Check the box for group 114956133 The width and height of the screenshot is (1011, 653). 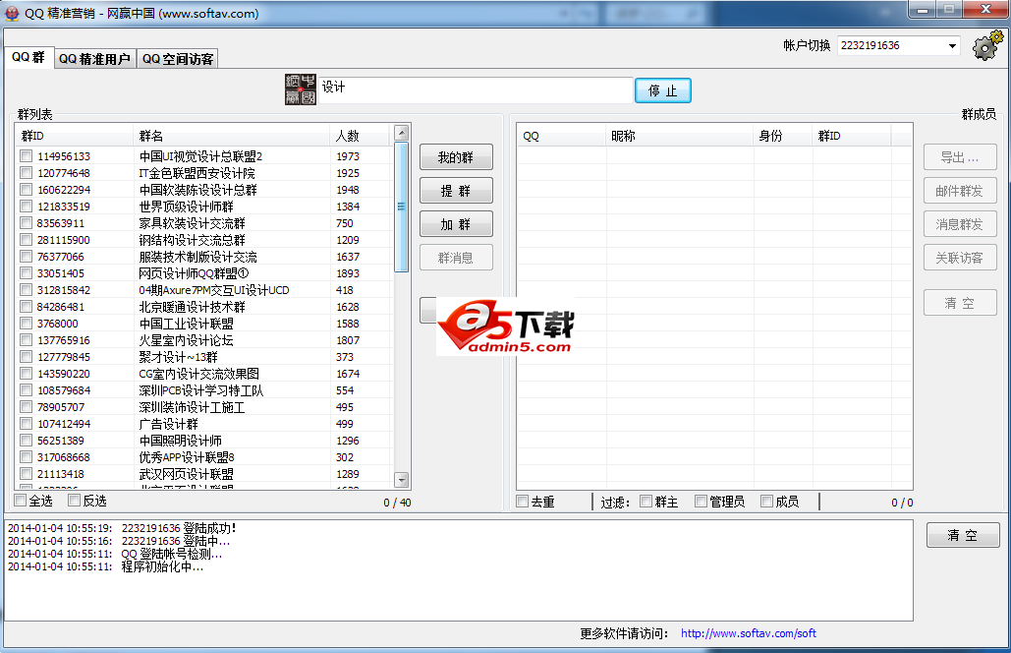[x=26, y=156]
